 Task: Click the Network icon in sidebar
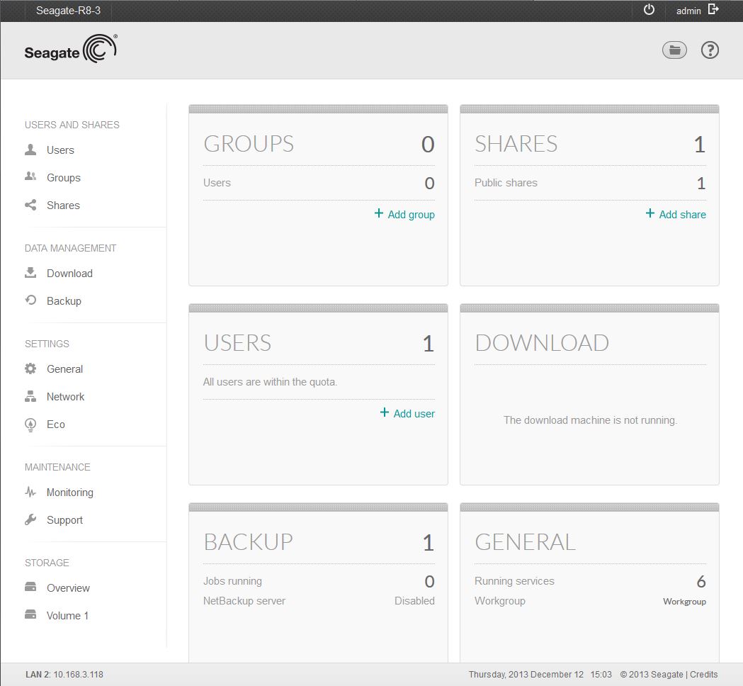pyautogui.click(x=30, y=396)
